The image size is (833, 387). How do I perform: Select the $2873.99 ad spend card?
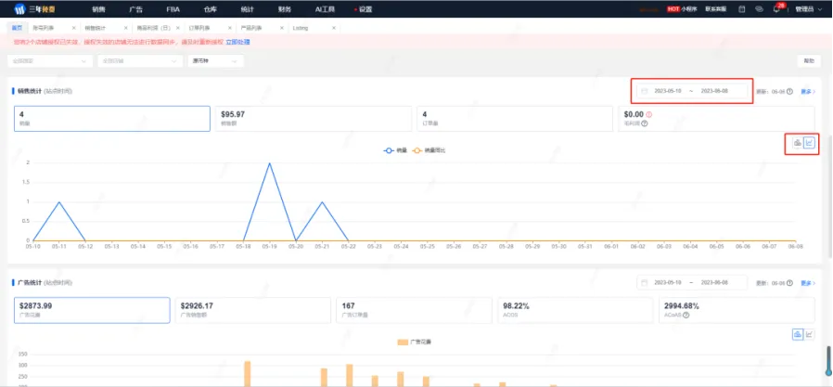tap(92, 311)
